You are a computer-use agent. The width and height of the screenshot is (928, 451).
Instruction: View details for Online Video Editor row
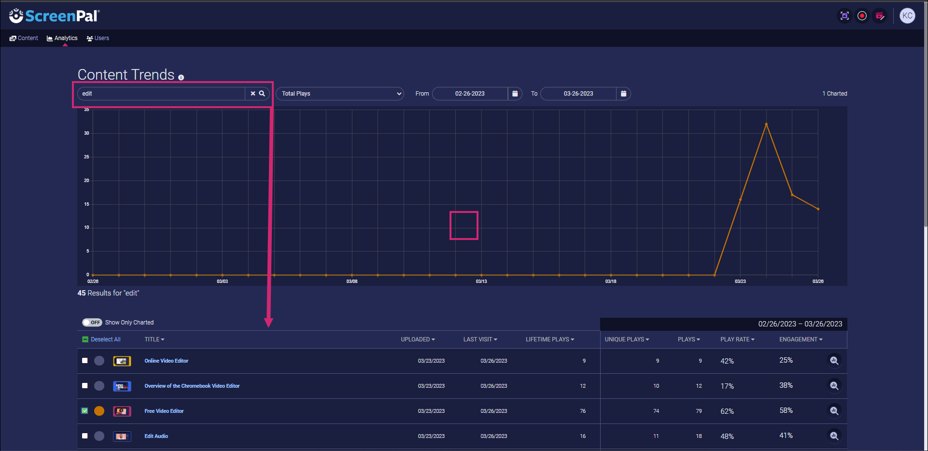(x=834, y=361)
